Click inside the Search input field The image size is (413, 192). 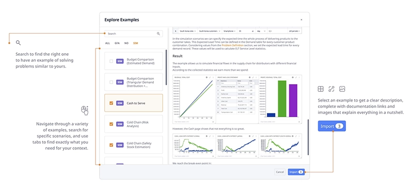131,34
